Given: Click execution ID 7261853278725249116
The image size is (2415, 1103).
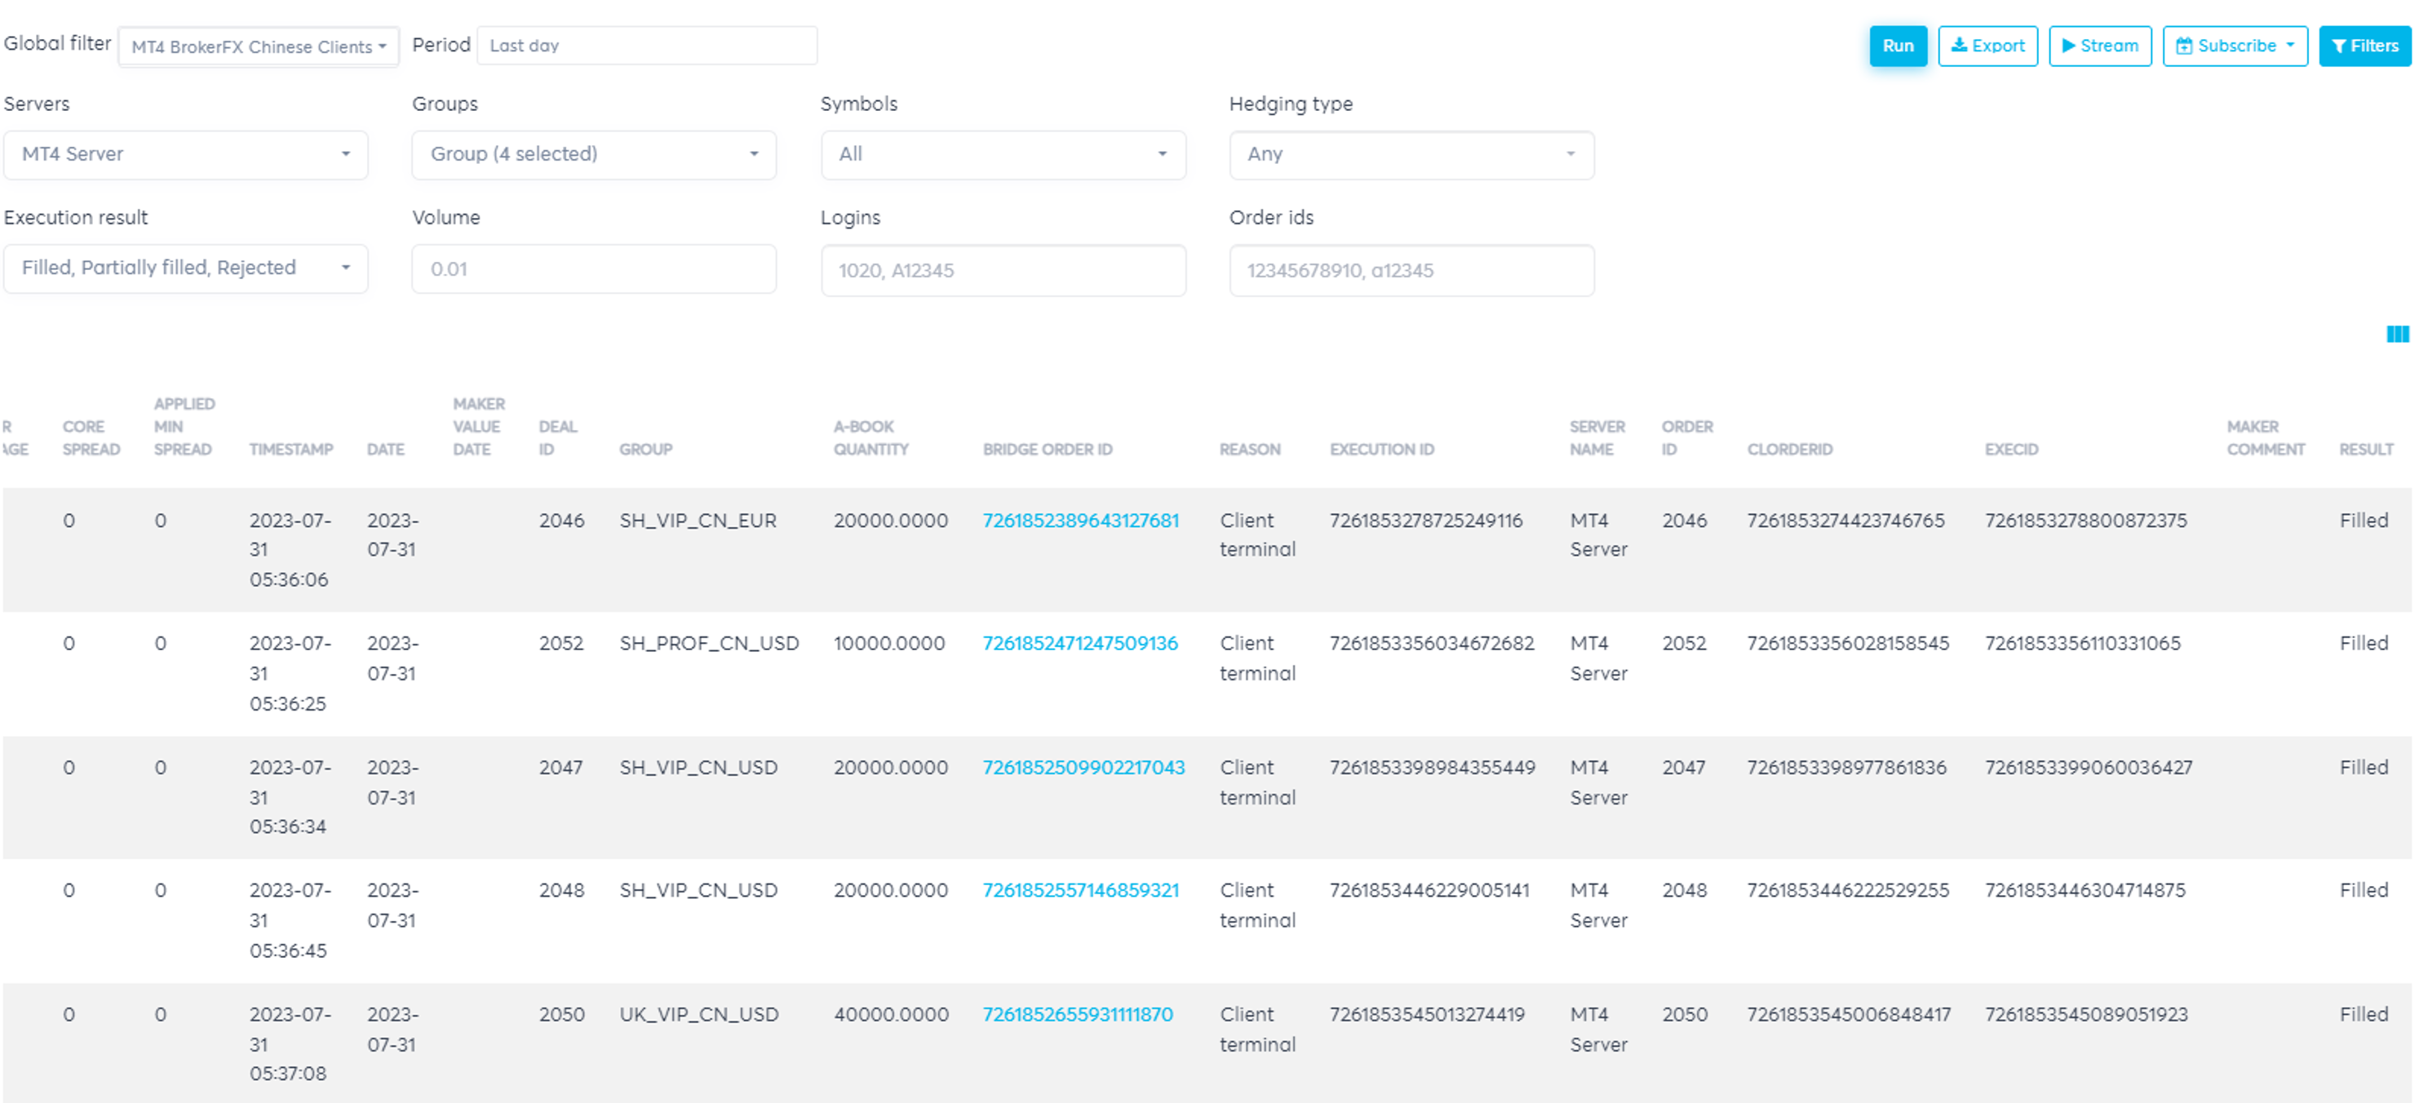Looking at the screenshot, I should [1425, 521].
